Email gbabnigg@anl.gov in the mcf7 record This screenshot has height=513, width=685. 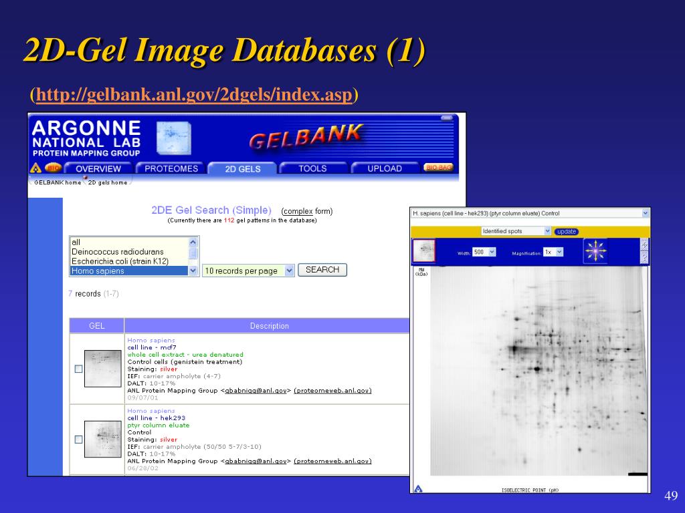(x=256, y=391)
